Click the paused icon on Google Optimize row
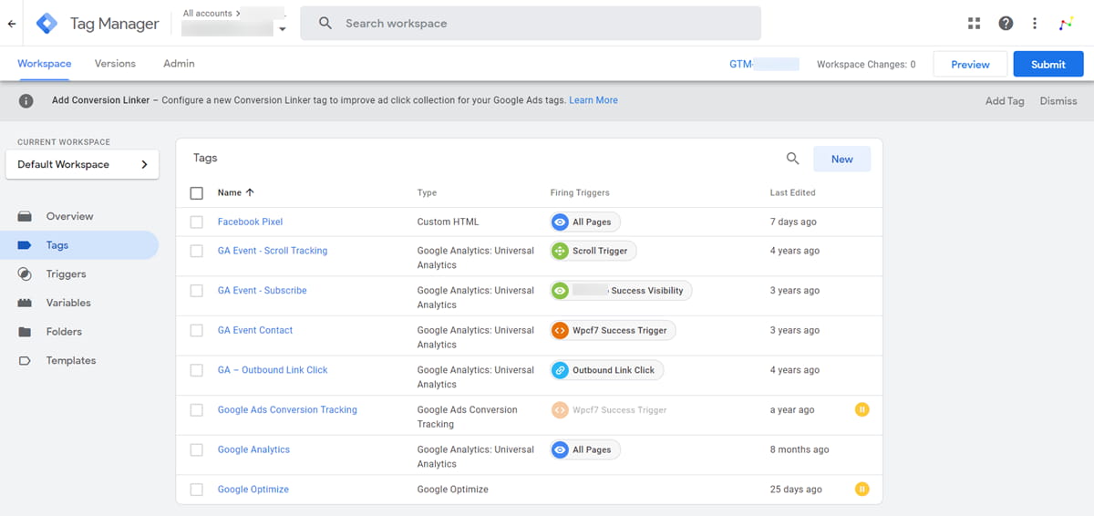 pyautogui.click(x=862, y=490)
